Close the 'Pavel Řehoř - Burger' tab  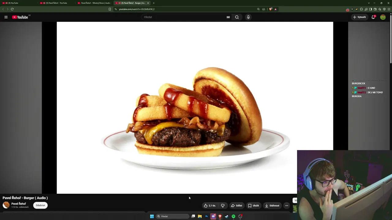coord(148,3)
